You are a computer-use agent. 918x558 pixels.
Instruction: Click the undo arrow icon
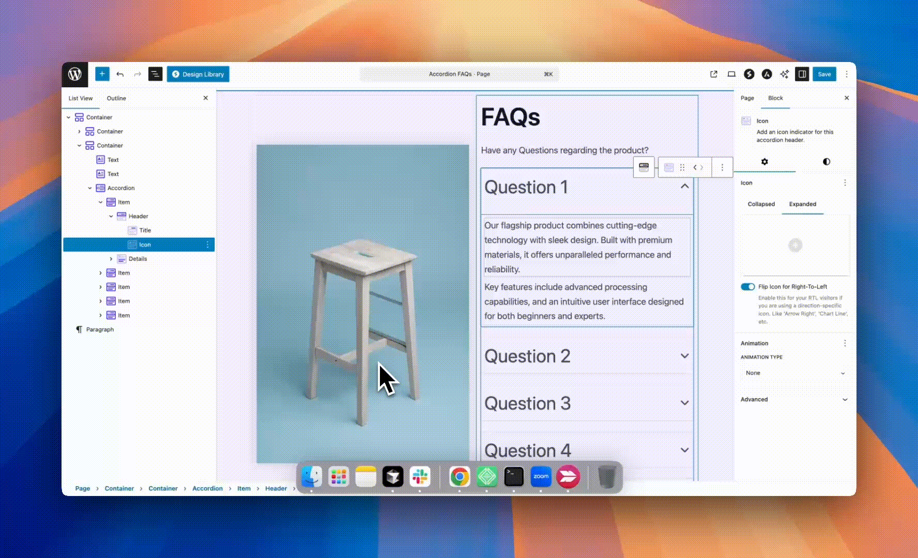pos(120,74)
